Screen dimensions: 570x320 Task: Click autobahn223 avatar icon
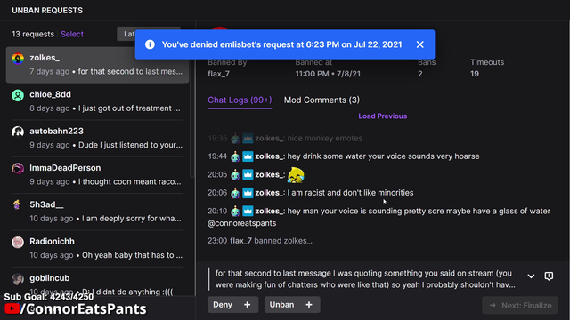click(18, 132)
